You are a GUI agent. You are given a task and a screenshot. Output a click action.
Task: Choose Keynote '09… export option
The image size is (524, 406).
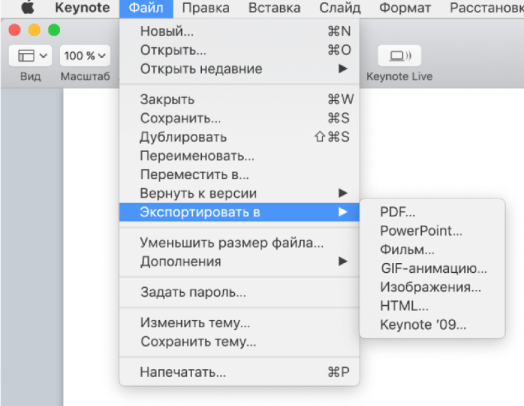(432, 324)
